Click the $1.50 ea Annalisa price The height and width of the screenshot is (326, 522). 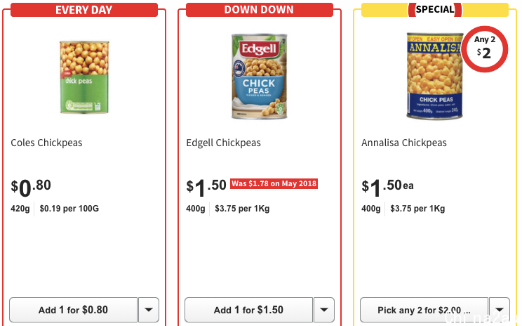pos(387,188)
